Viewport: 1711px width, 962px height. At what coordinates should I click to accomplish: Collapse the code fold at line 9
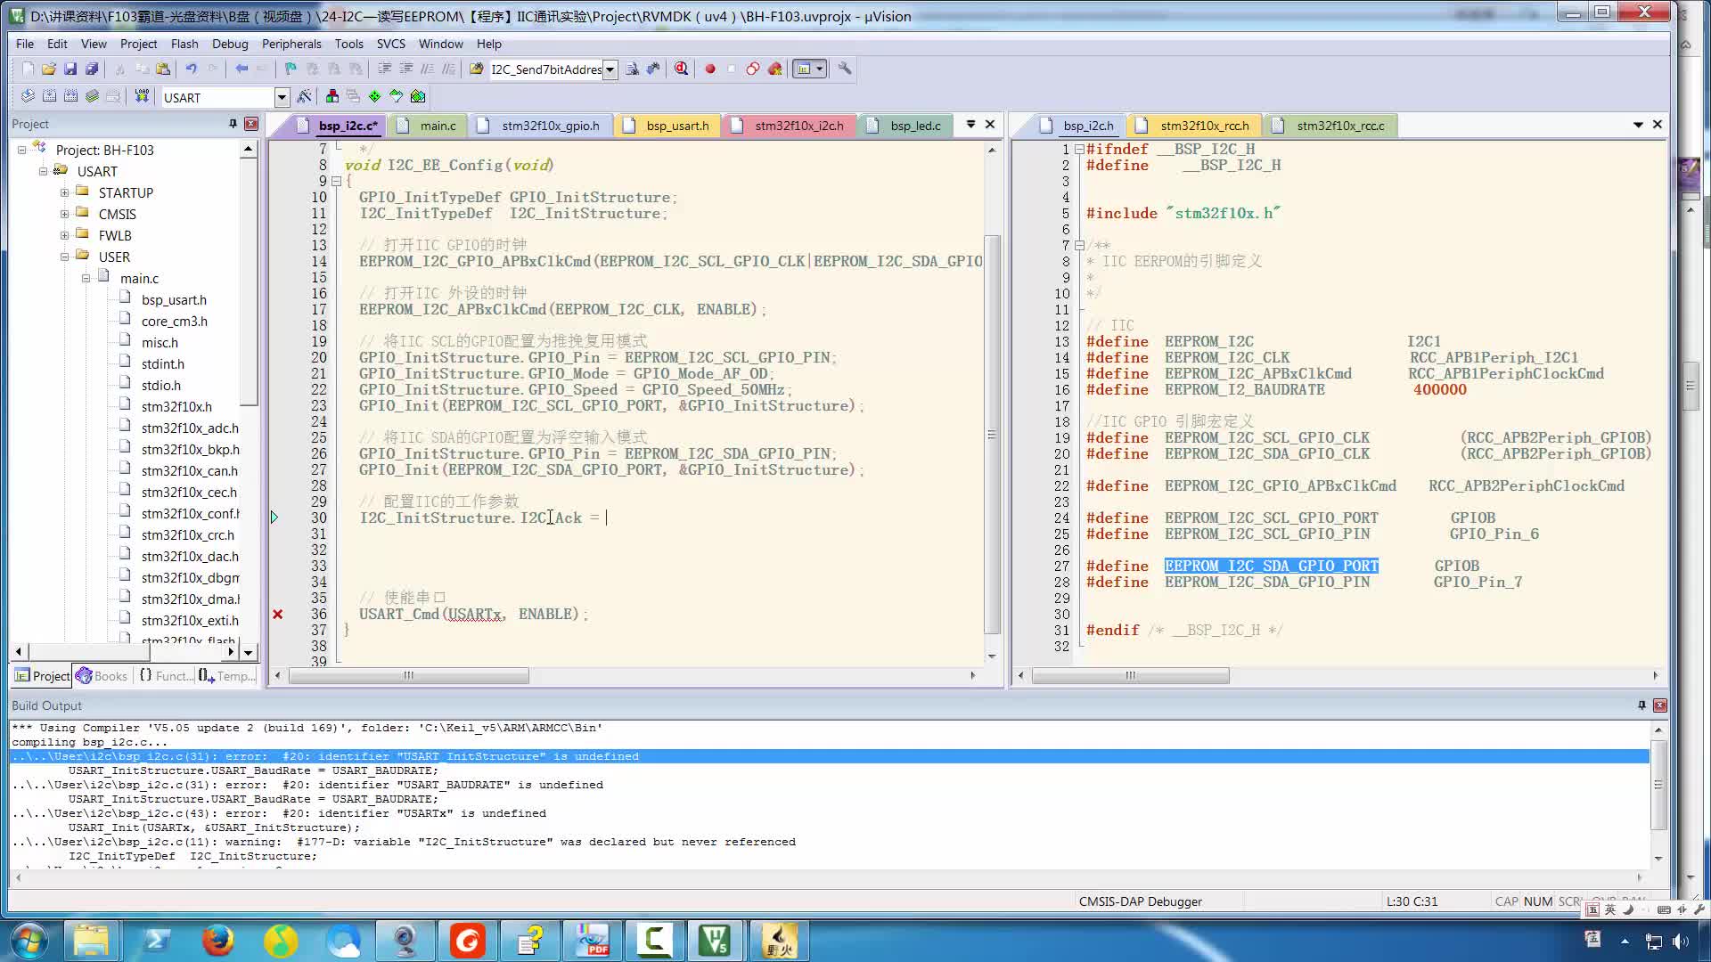pos(336,181)
